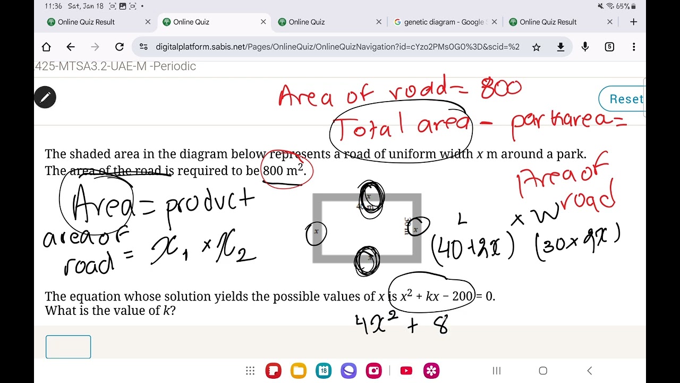Open the Chrome three-dot menu
This screenshot has height=383, width=680.
point(634,47)
